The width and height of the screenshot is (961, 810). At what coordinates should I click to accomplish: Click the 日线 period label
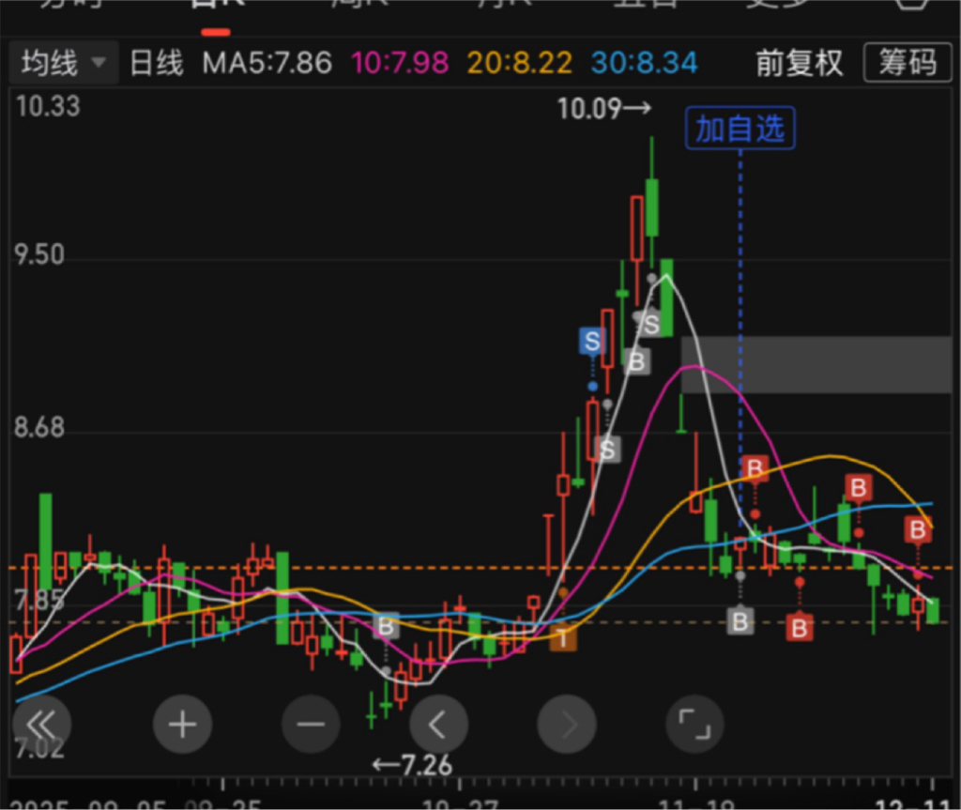tap(157, 63)
